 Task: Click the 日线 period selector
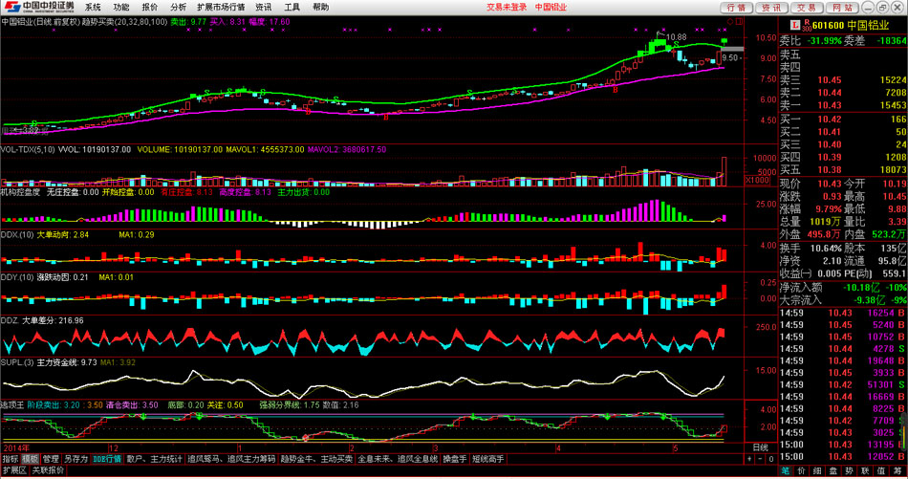pos(760,447)
